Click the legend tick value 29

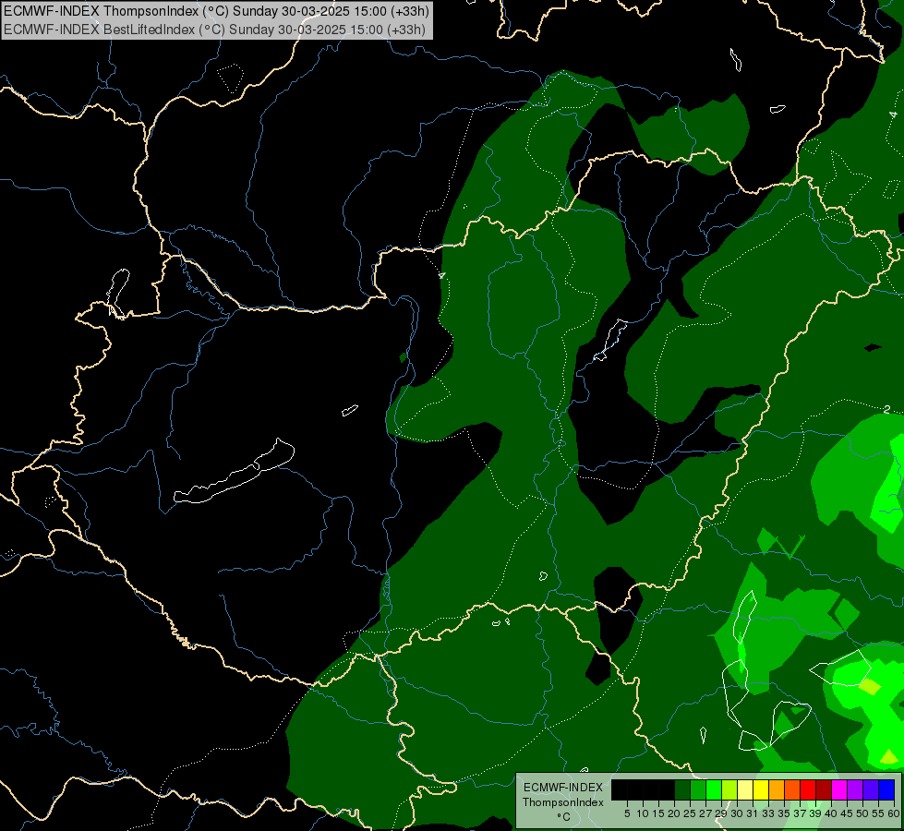tap(720, 813)
